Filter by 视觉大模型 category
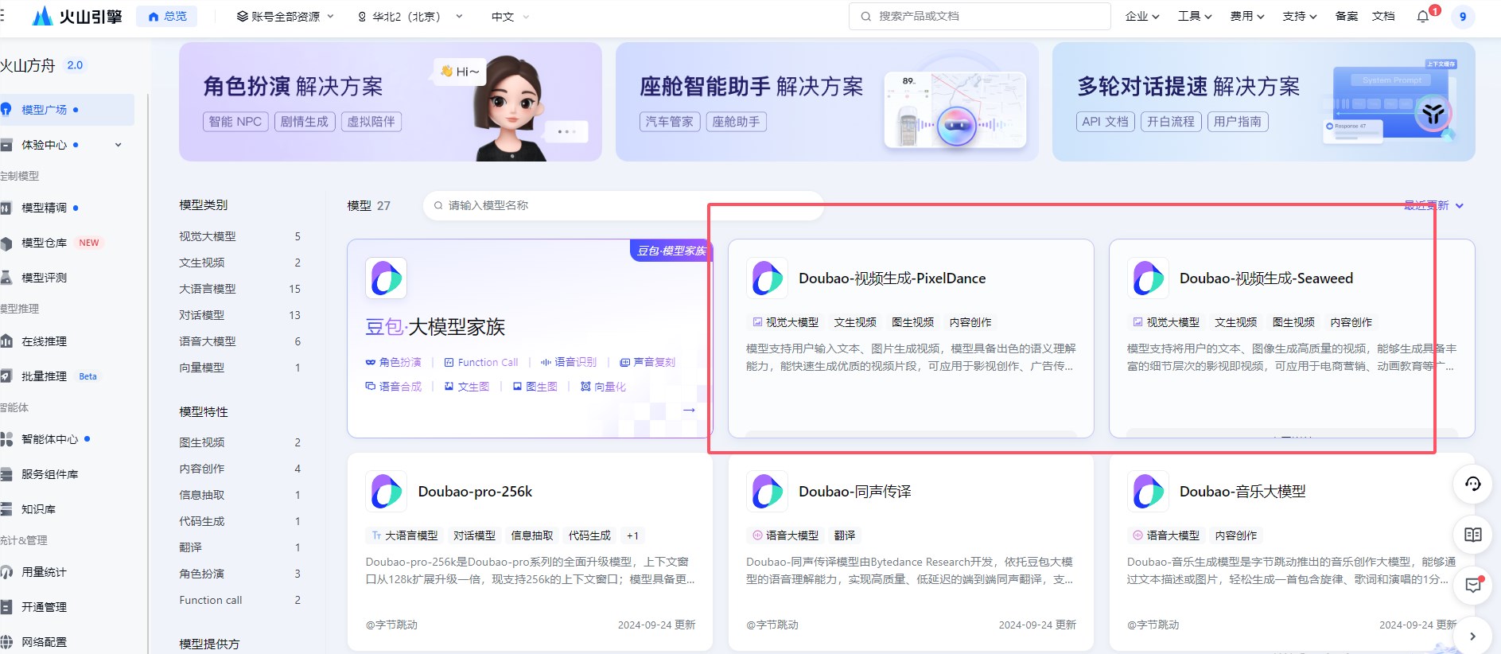Viewport: 1501px width, 654px height. [240, 236]
